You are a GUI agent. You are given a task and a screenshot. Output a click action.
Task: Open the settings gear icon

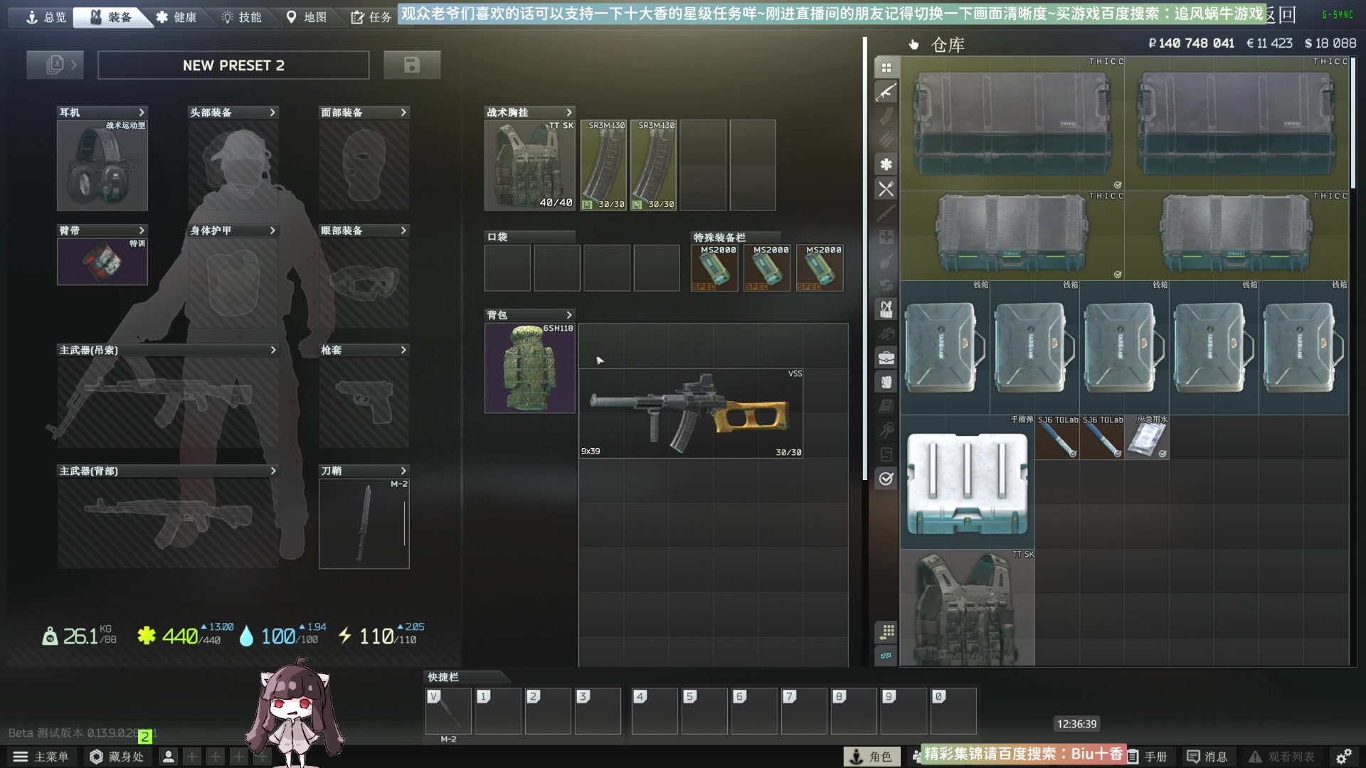coord(1343,757)
